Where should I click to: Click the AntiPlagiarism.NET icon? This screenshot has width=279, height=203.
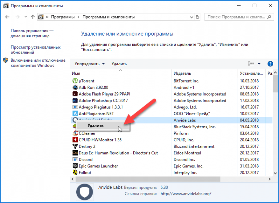pos(75,114)
